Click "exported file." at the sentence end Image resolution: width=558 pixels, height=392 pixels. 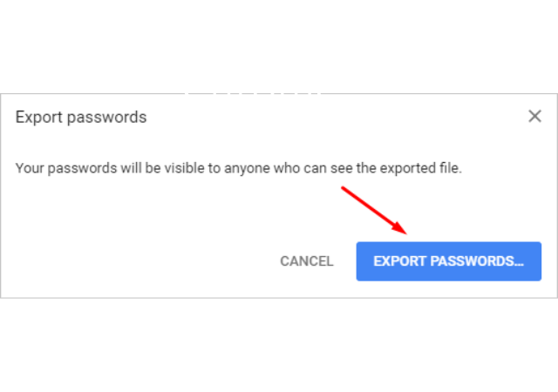pyautogui.click(x=420, y=168)
